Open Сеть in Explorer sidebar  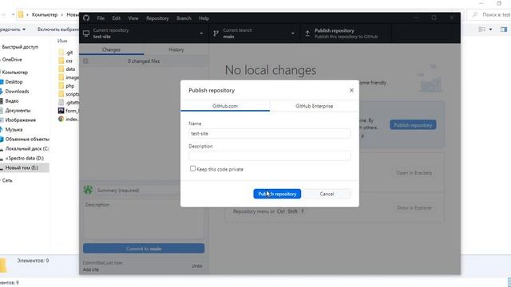click(7, 180)
